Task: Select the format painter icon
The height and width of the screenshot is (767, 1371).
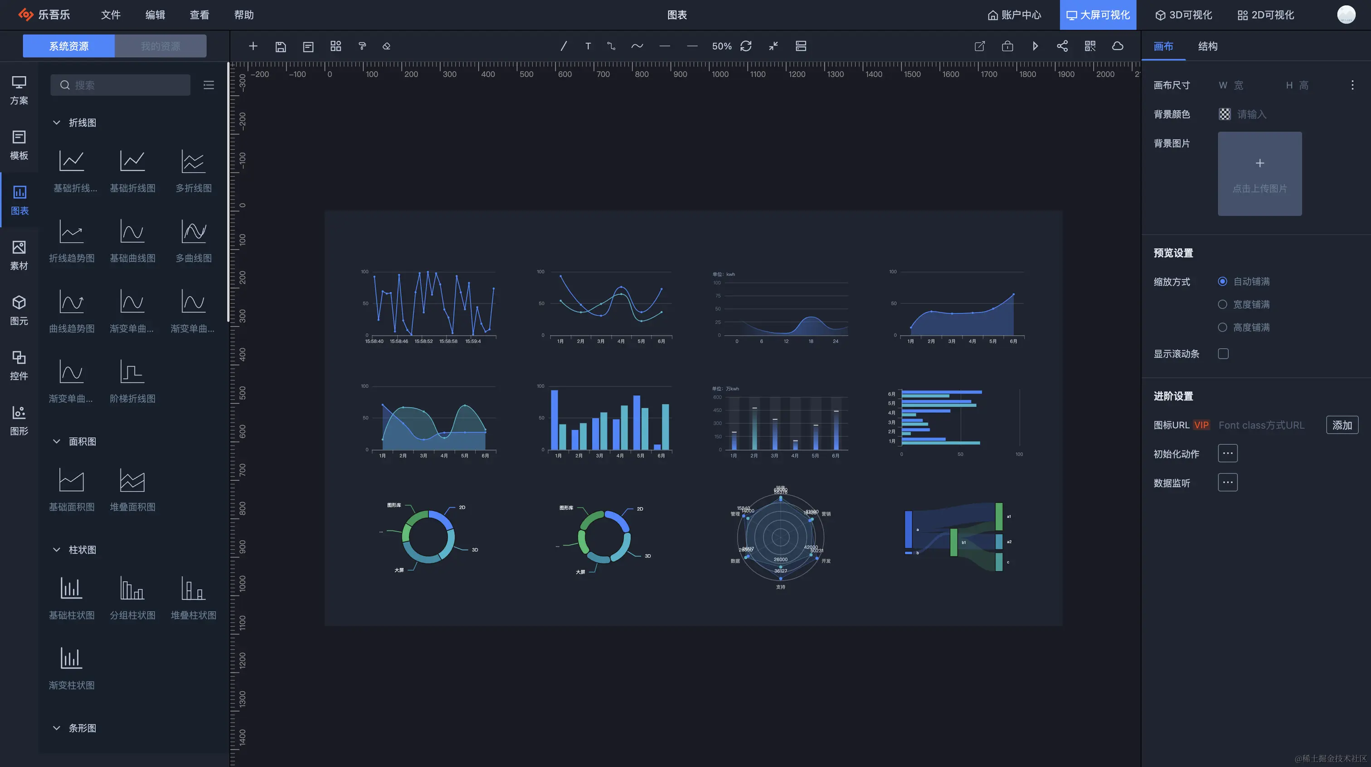Action: pyautogui.click(x=362, y=46)
